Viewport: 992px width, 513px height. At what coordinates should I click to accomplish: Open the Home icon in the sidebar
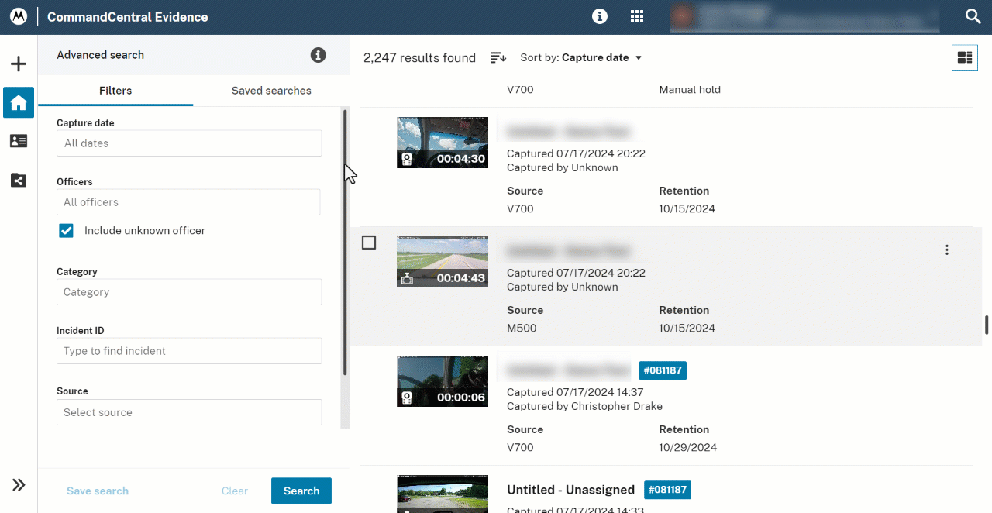point(19,102)
